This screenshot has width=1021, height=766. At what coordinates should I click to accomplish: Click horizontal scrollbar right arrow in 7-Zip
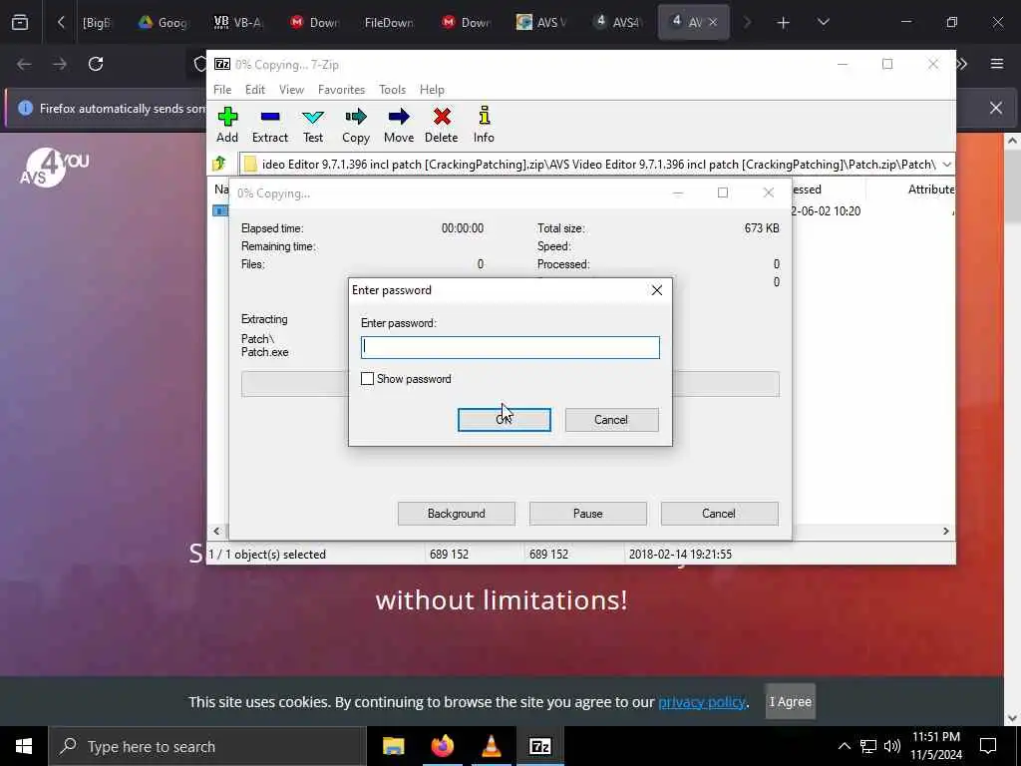(945, 532)
